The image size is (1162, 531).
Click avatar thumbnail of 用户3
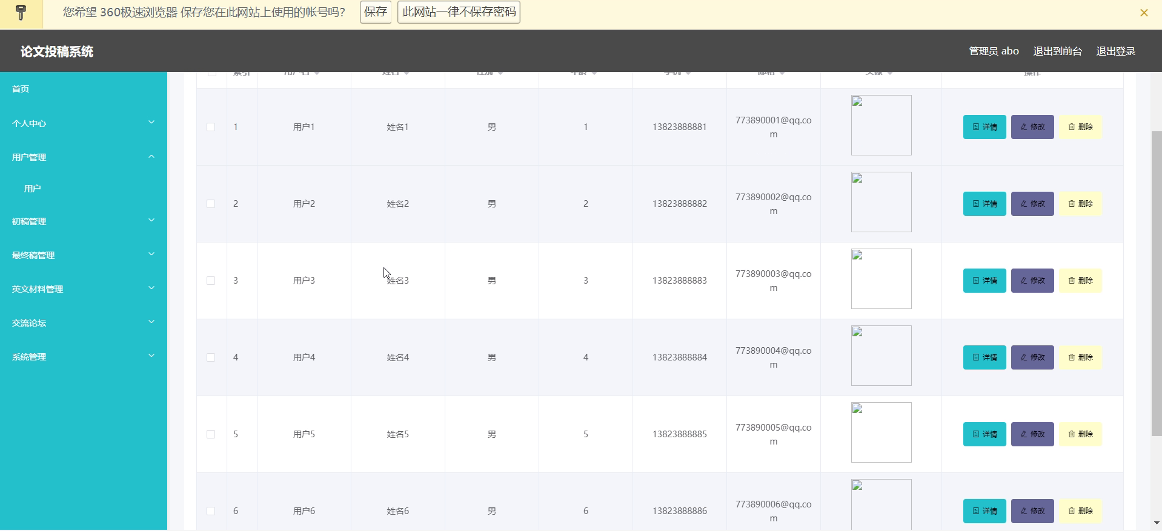point(881,279)
